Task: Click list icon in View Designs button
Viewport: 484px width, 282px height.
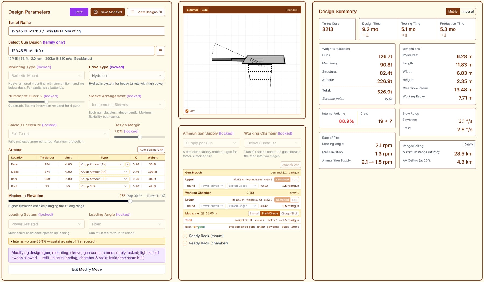Action: [132, 12]
